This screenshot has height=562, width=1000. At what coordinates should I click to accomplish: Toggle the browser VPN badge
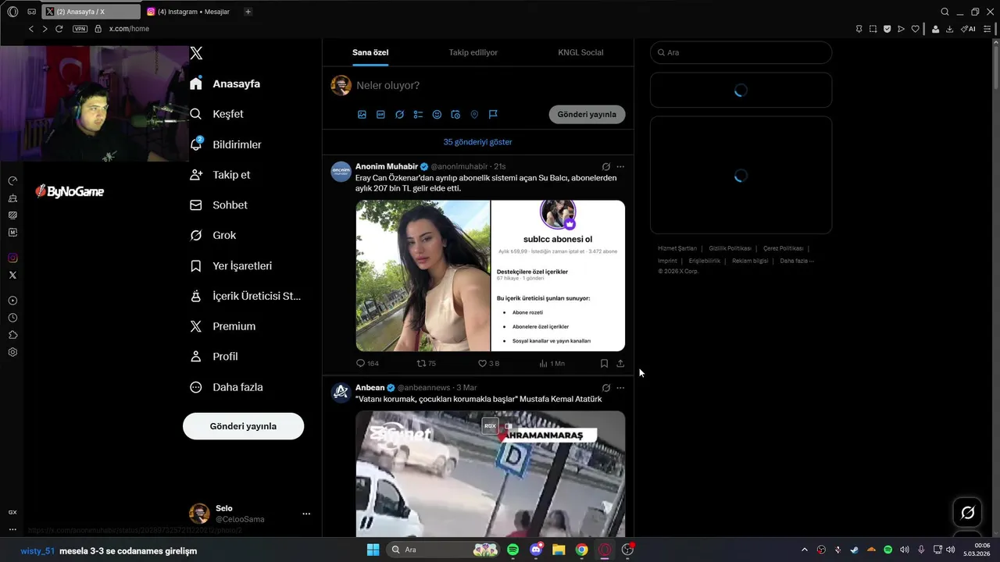pos(80,29)
